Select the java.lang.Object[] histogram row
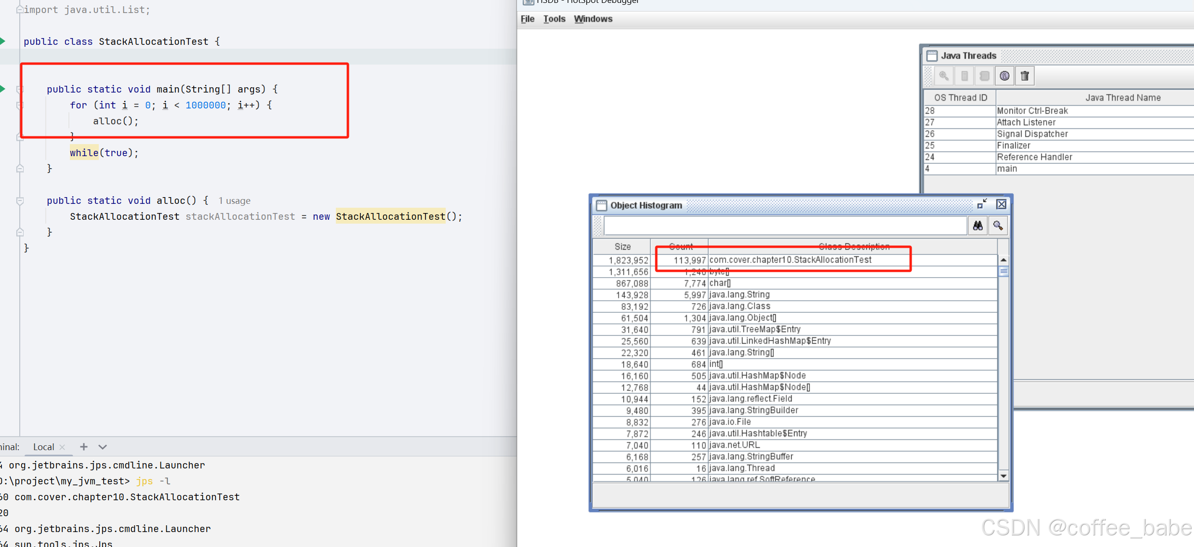Screen dimensions: 1194x547 795,318
